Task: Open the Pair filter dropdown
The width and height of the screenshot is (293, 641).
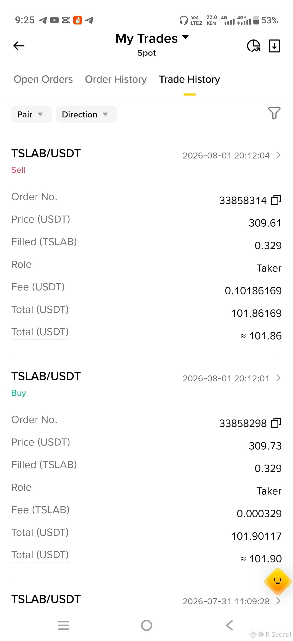Action: [x=31, y=114]
